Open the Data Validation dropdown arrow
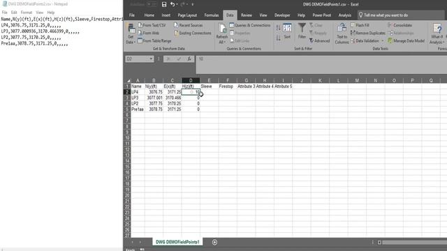This screenshot has width=447, height=251. click(x=382, y=41)
